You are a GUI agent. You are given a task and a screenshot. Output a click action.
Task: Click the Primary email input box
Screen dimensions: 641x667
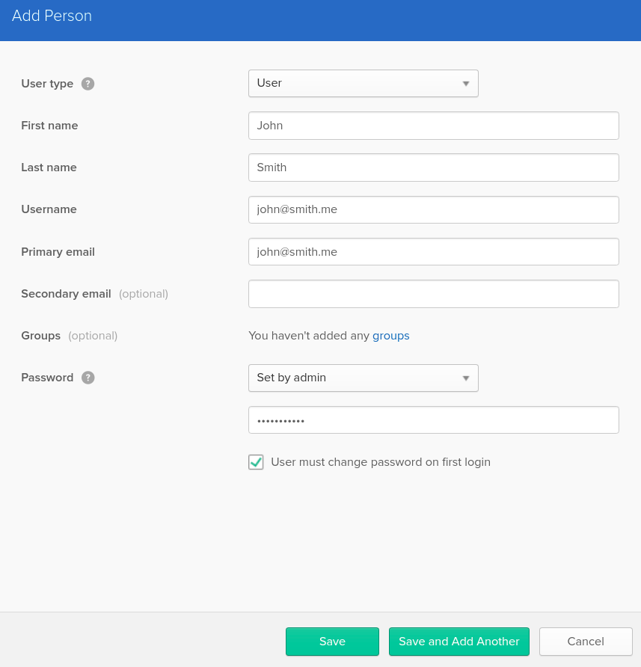tap(433, 252)
